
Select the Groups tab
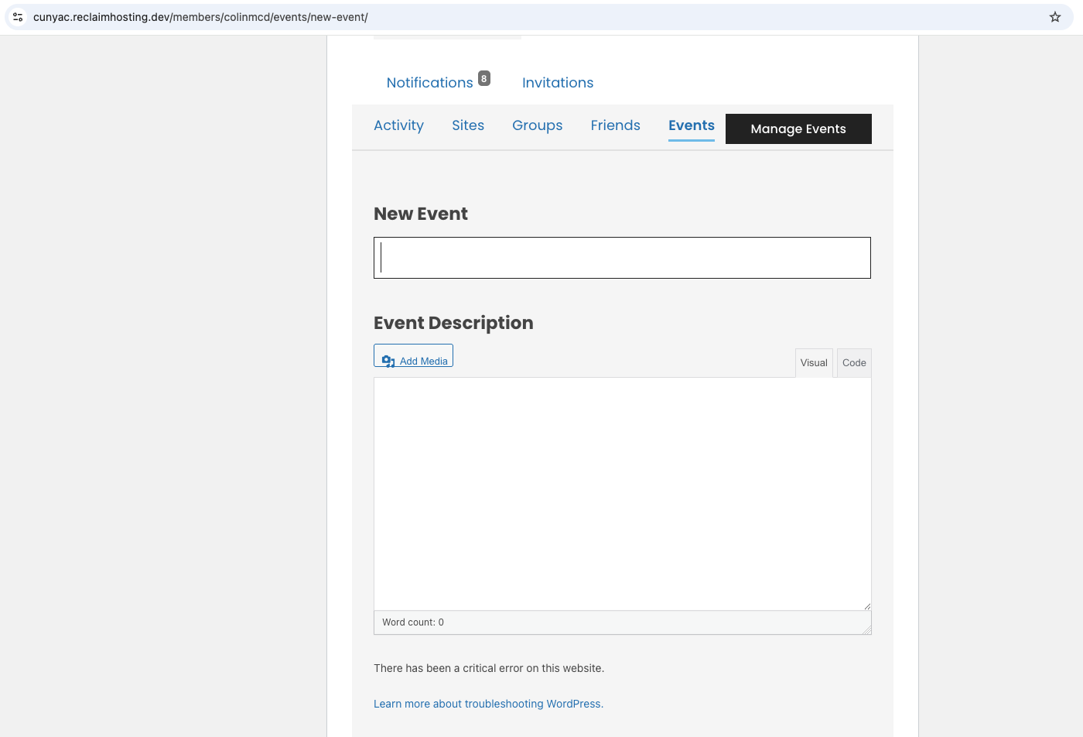(x=537, y=125)
